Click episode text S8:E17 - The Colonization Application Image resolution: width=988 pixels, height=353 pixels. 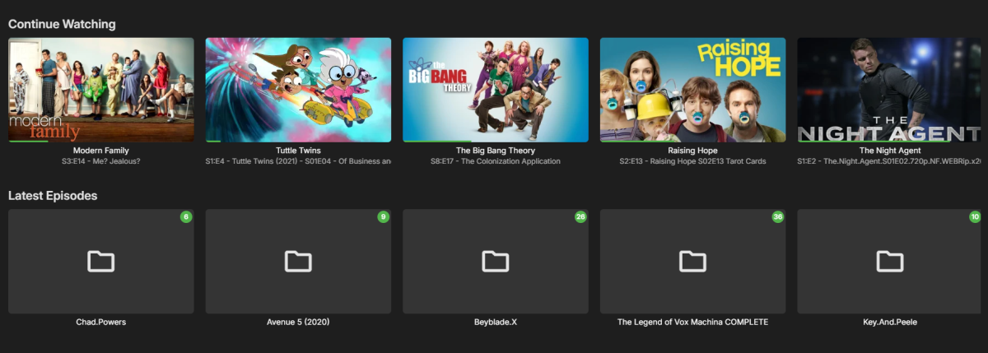(x=496, y=161)
